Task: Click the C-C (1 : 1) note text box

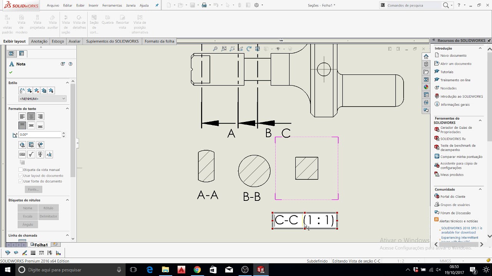Action: click(305, 220)
